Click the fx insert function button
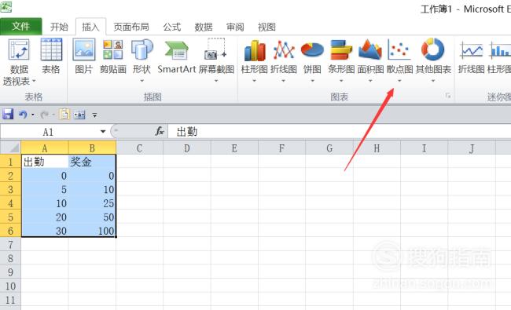The width and height of the screenshot is (511, 310). coord(160,131)
